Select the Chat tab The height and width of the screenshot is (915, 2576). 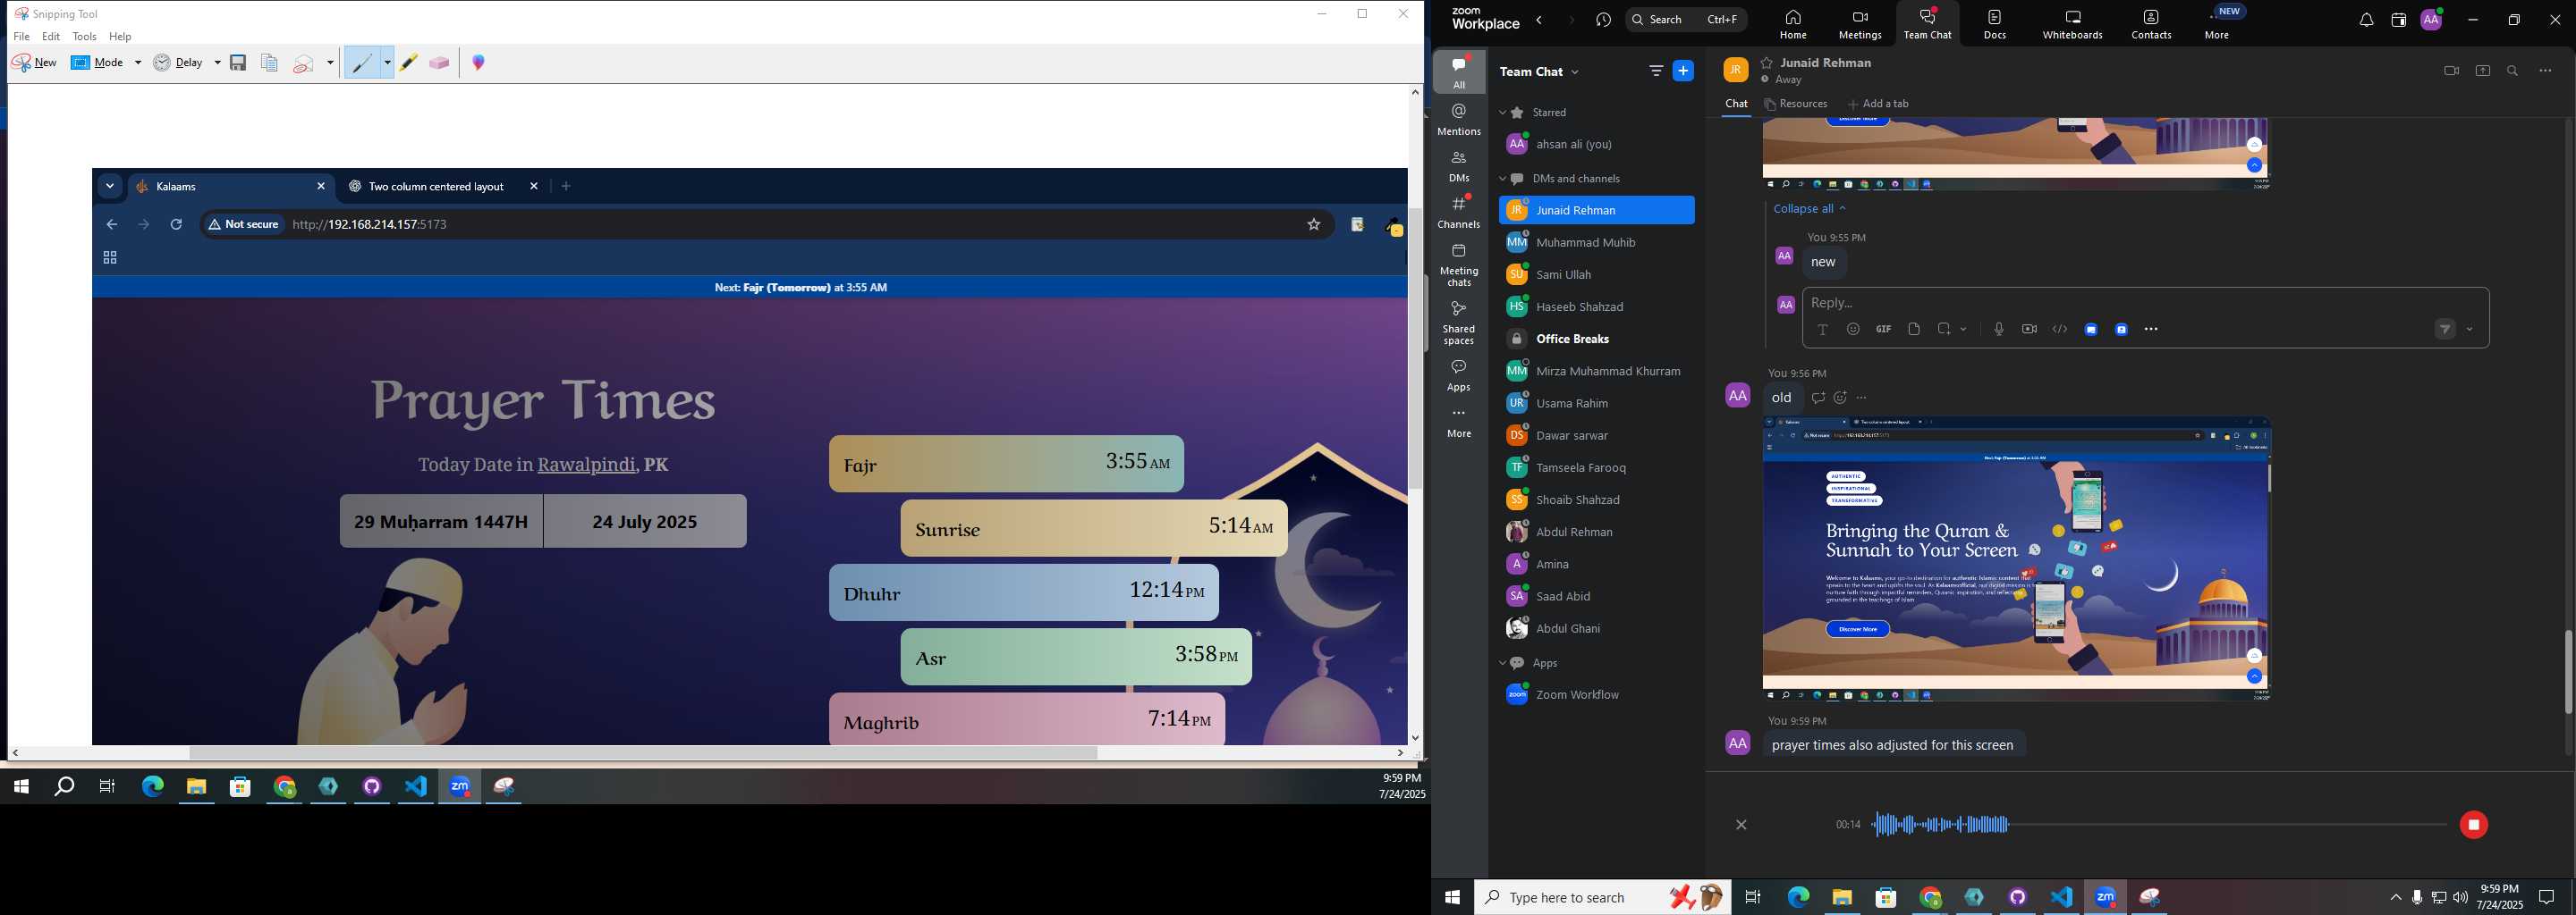click(1736, 104)
